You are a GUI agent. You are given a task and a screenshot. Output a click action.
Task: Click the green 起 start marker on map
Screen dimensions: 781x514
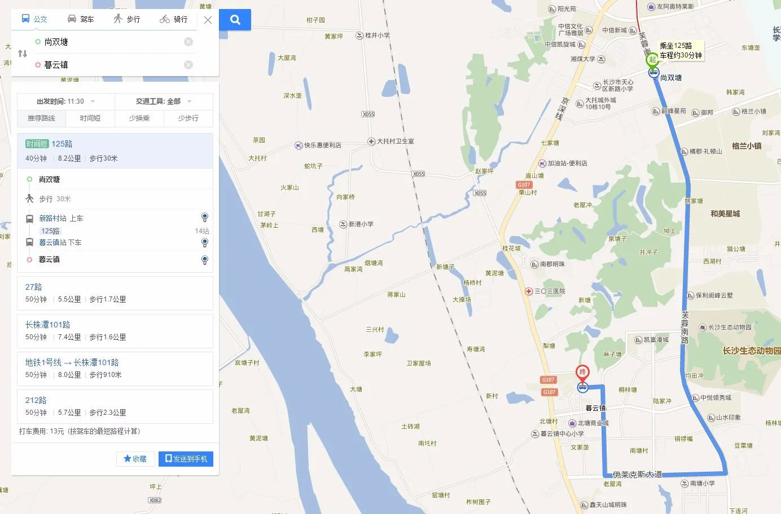[x=652, y=60]
